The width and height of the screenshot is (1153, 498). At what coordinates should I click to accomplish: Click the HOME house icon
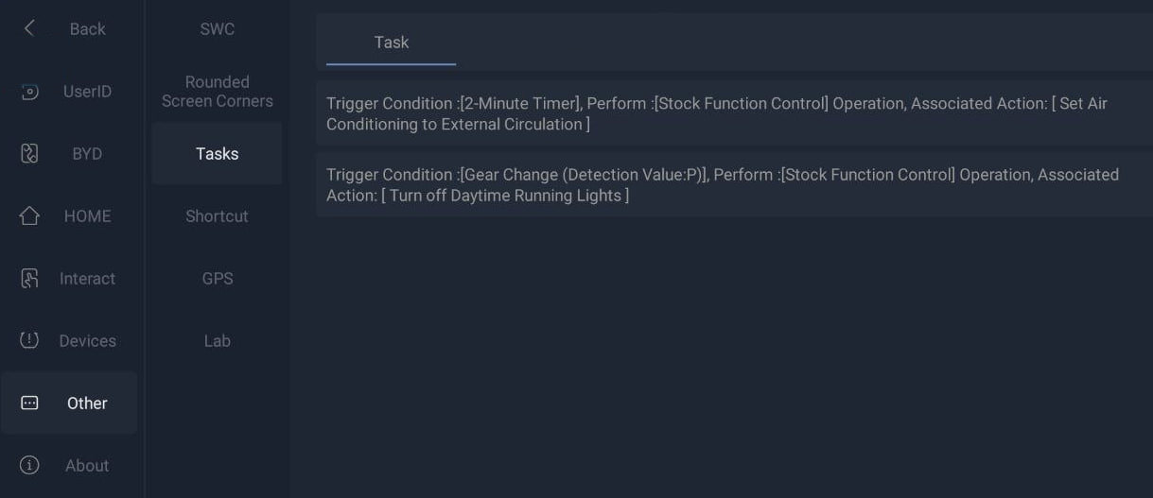[29, 216]
